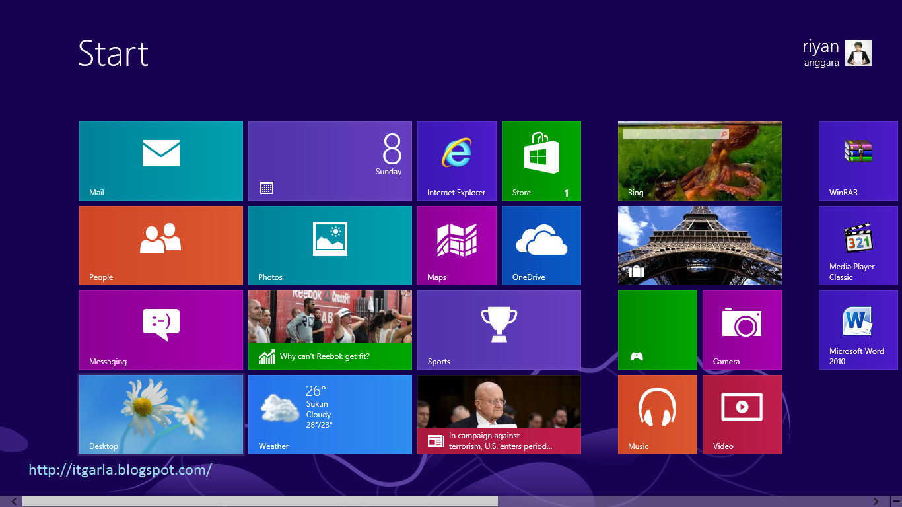Image resolution: width=902 pixels, height=507 pixels.
Task: Click the user profile picture
Action: tap(858, 53)
